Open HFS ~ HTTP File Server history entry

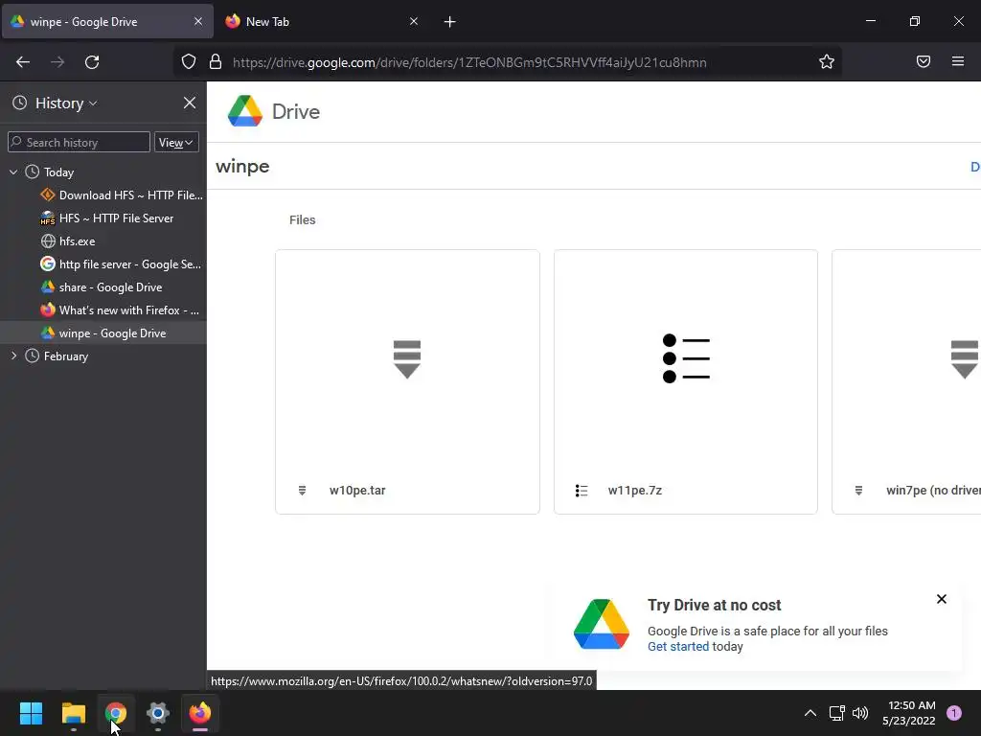point(107,218)
